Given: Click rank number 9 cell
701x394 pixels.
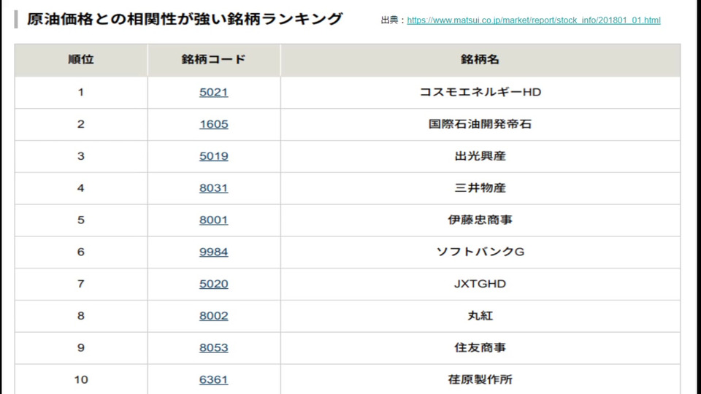Looking at the screenshot, I should coord(81,347).
